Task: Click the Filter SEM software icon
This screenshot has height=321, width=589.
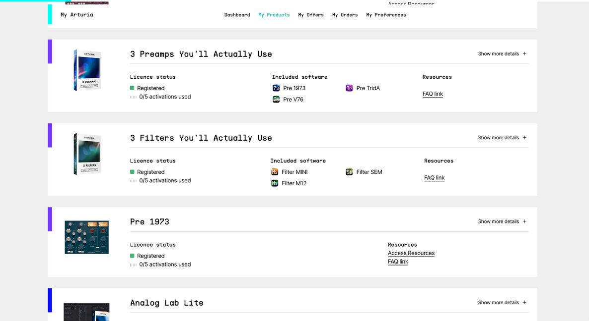Action: tap(349, 172)
